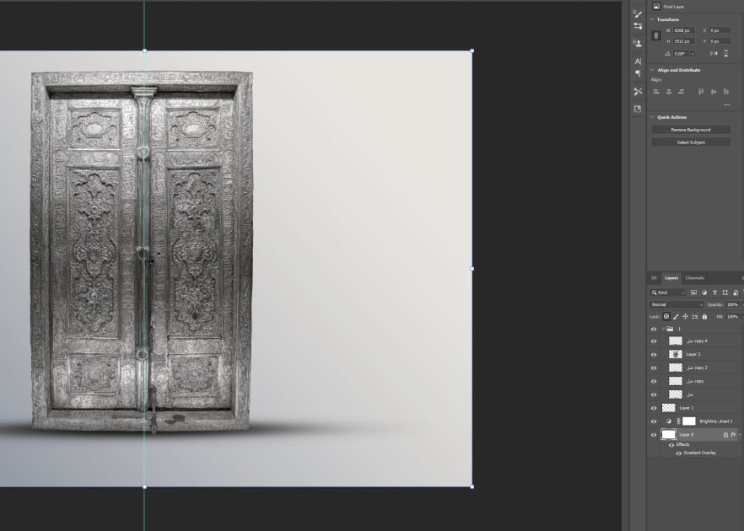Open the Normal blend mode dropdown
Image resolution: width=744 pixels, height=531 pixels.
click(676, 304)
